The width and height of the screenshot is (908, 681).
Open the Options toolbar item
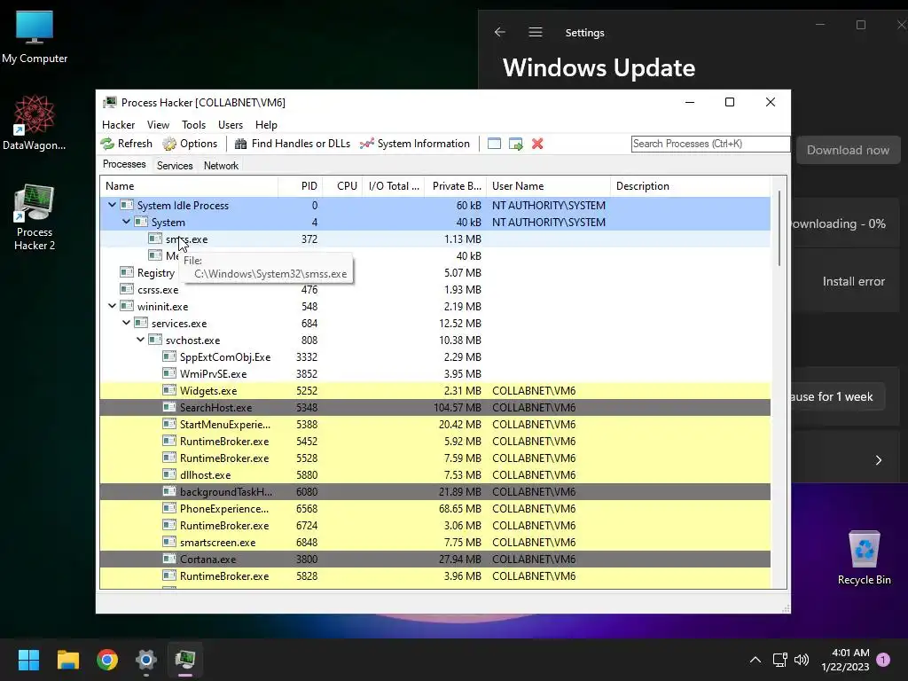(190, 144)
